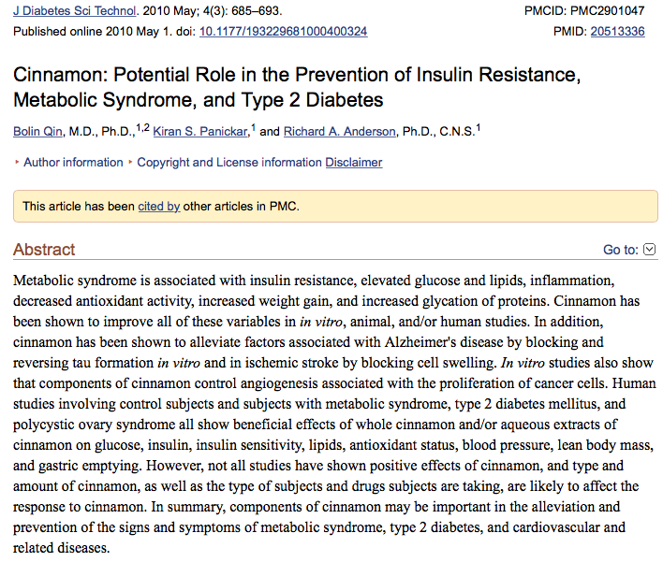663x562 pixels.
Task: Expand the Author information section
Action: point(73,163)
